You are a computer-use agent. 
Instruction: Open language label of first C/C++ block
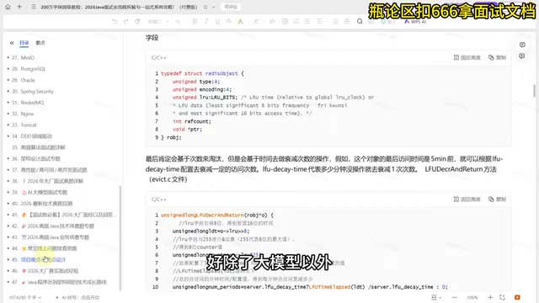point(159,58)
